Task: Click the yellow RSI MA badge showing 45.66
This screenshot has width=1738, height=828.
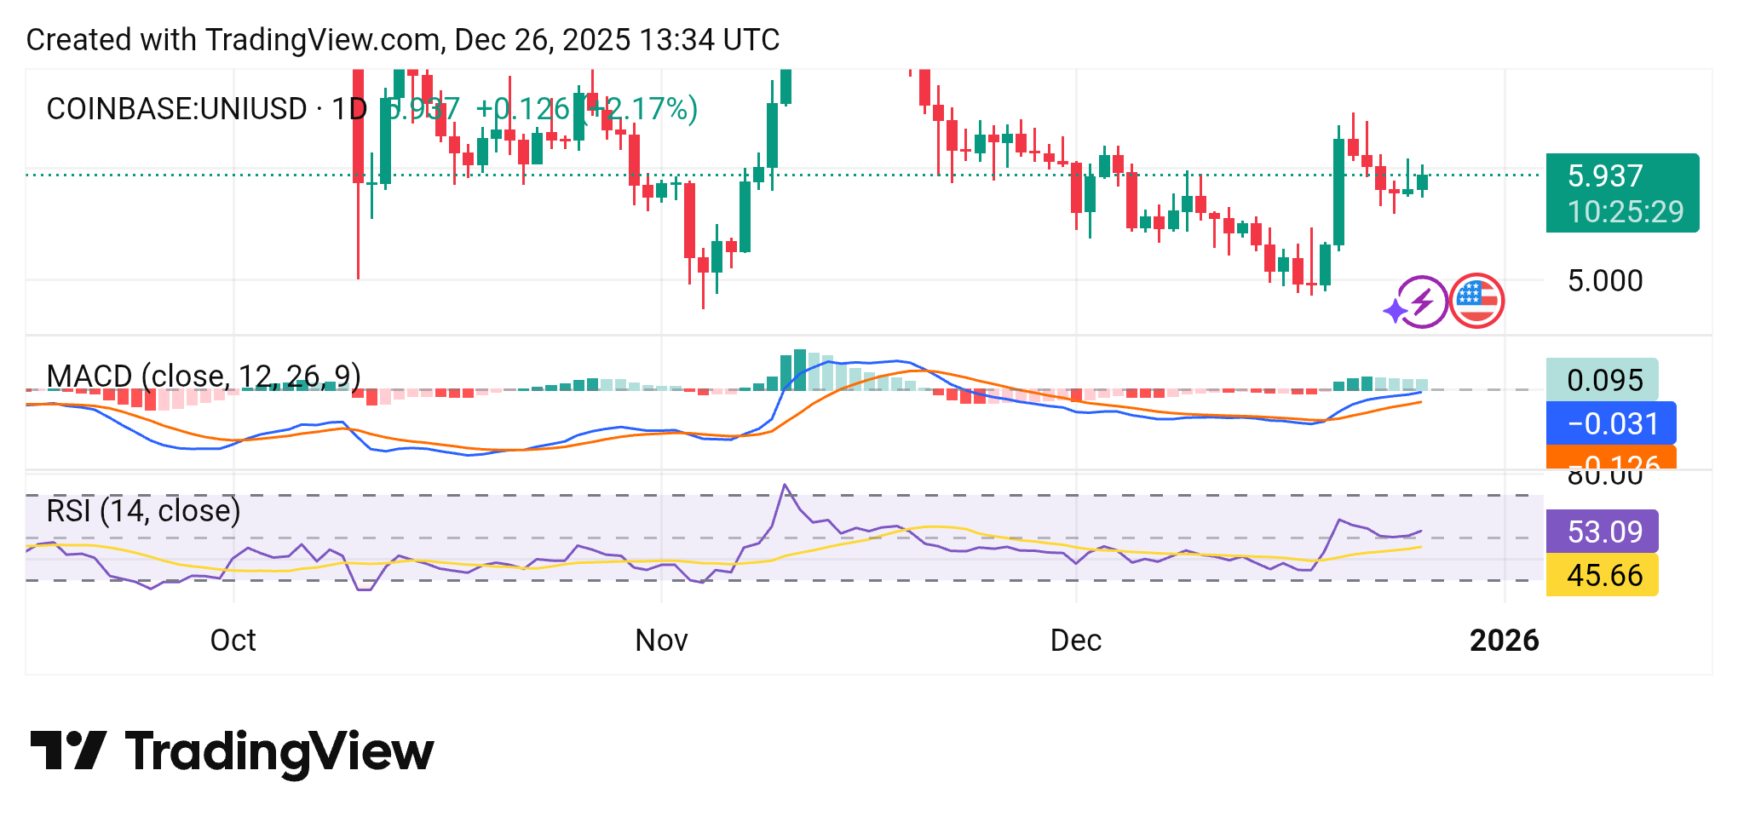Action: [1601, 575]
